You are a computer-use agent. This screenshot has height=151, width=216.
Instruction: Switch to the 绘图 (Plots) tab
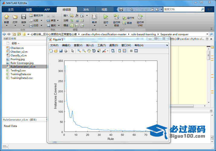coord(29,10)
